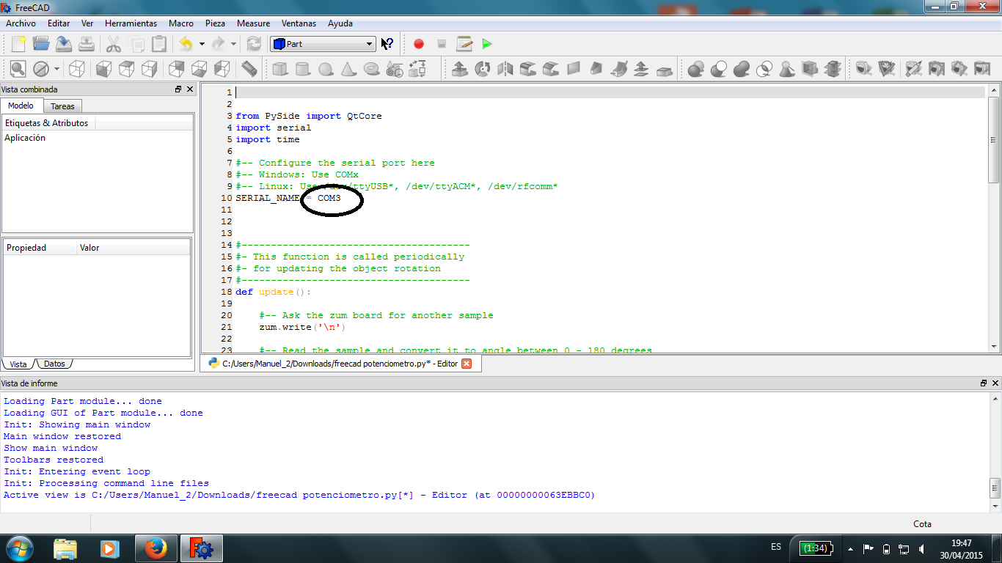Show hidden system tray icons
This screenshot has height=563, width=1002.
tap(850, 548)
